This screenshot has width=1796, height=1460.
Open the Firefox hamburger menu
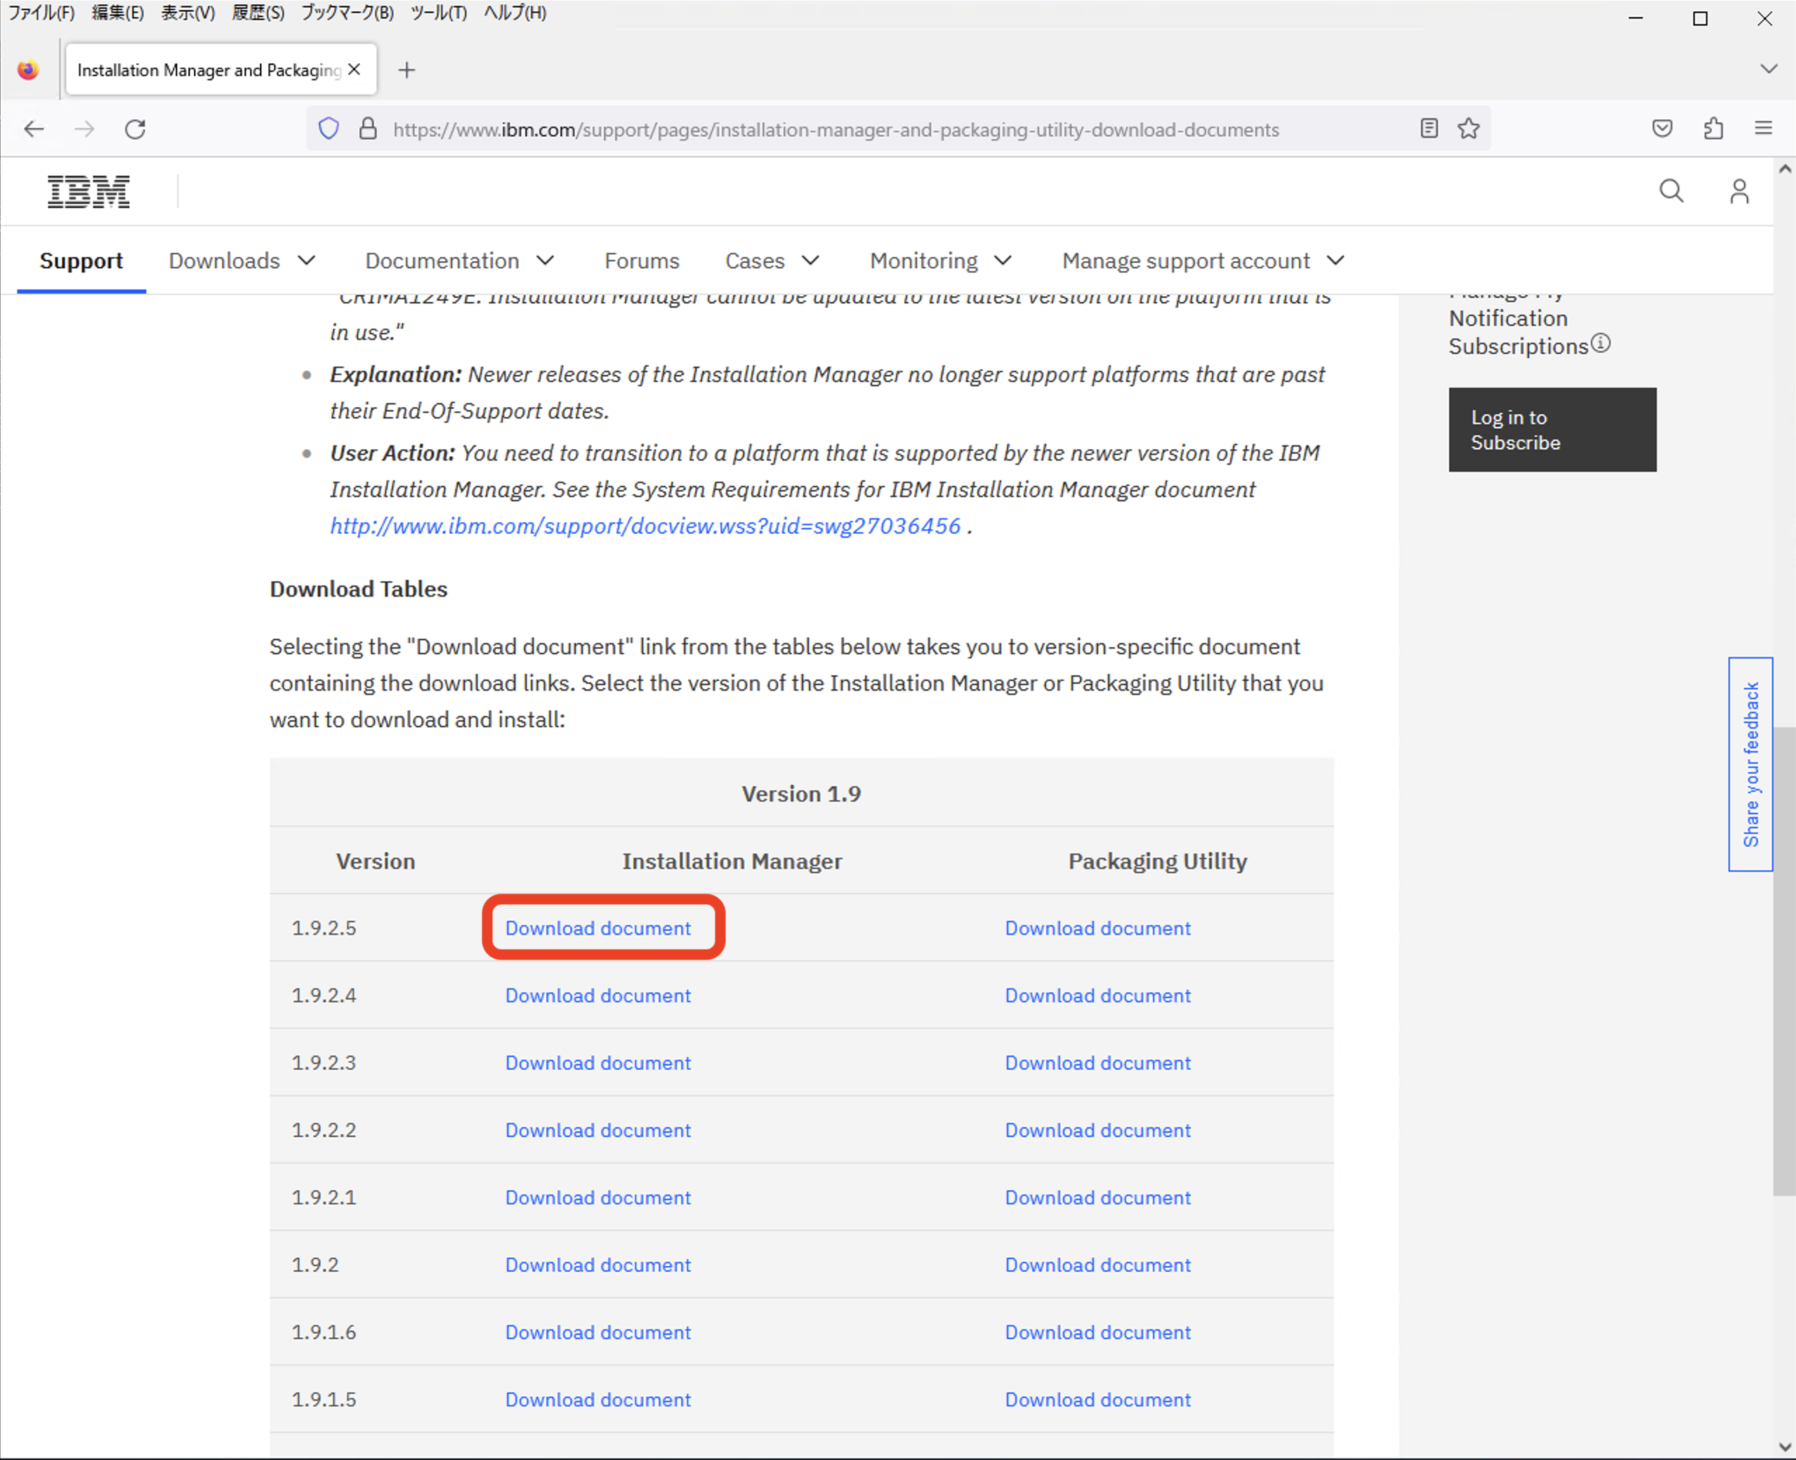[1764, 128]
